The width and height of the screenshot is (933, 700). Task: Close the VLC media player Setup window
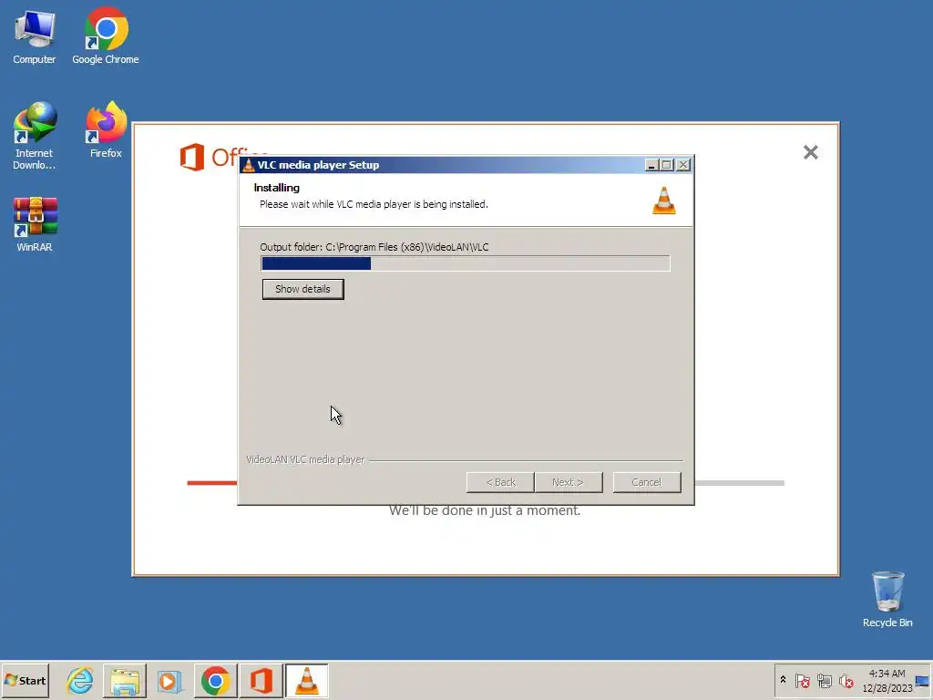coord(683,165)
